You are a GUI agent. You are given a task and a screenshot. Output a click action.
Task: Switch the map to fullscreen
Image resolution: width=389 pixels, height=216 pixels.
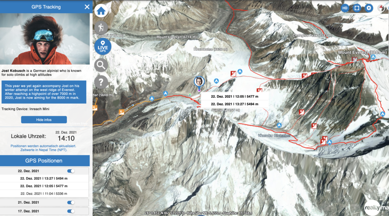tap(357, 8)
